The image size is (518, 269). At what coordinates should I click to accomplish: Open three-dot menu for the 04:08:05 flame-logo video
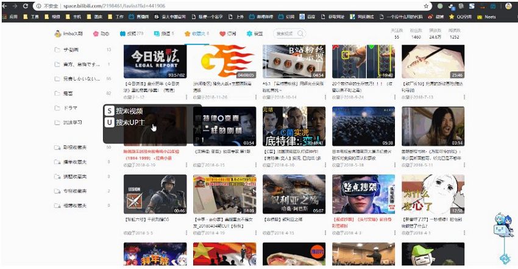click(x=256, y=97)
